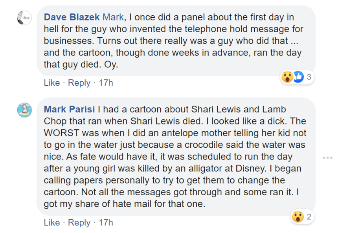Click the wow emoji on Mark Parisi's comment
Viewport: 338px width, 233px height.
coord(297,216)
